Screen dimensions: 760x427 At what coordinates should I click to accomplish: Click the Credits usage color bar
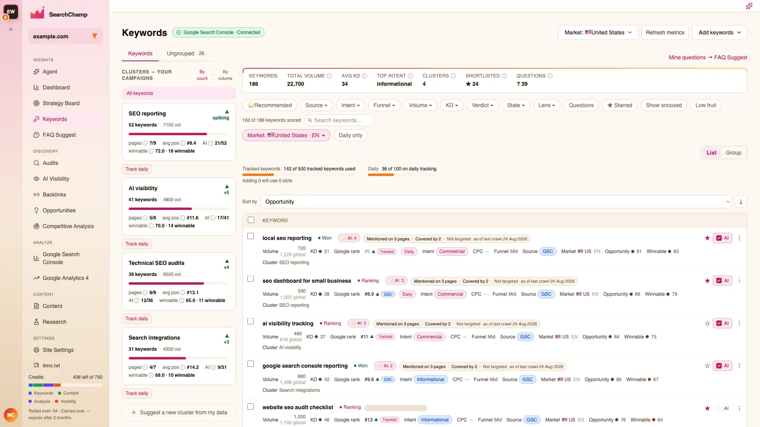[65, 385]
